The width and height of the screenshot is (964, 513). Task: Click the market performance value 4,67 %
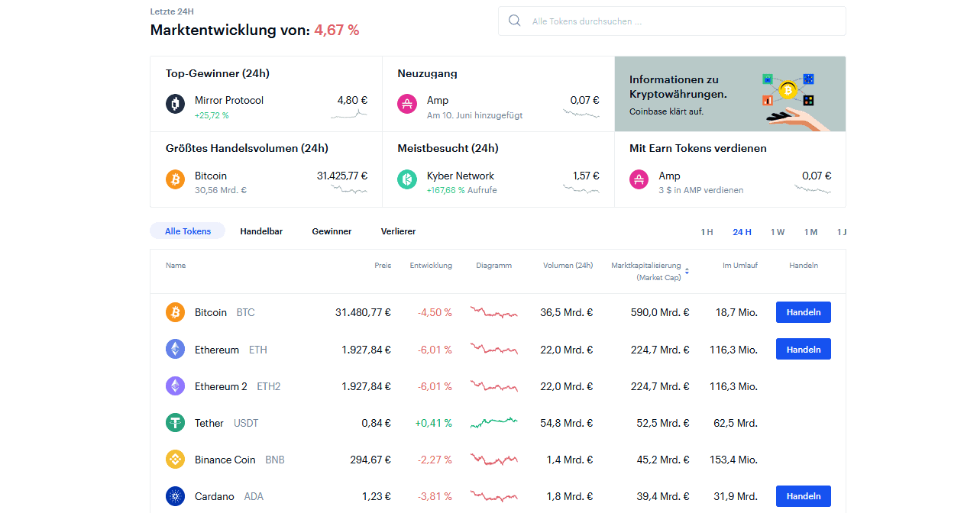click(337, 30)
